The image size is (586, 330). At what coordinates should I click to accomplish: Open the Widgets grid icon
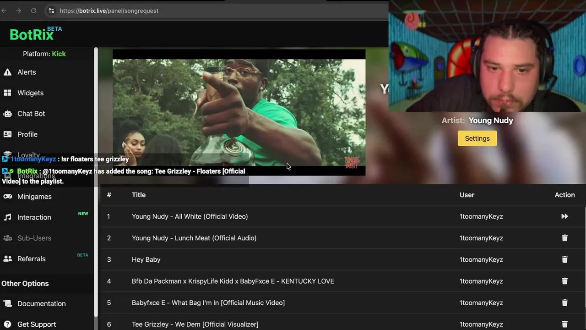[7, 93]
